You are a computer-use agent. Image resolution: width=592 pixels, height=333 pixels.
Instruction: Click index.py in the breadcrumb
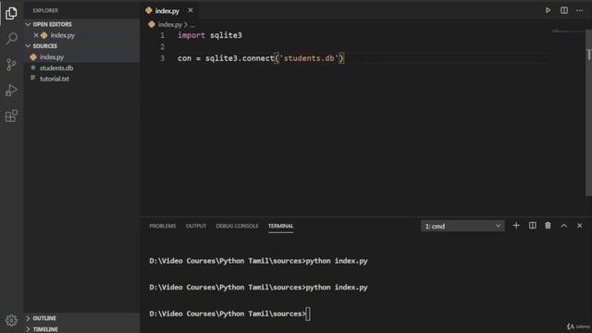tap(170, 25)
